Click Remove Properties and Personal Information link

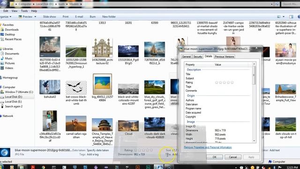(x=208, y=147)
